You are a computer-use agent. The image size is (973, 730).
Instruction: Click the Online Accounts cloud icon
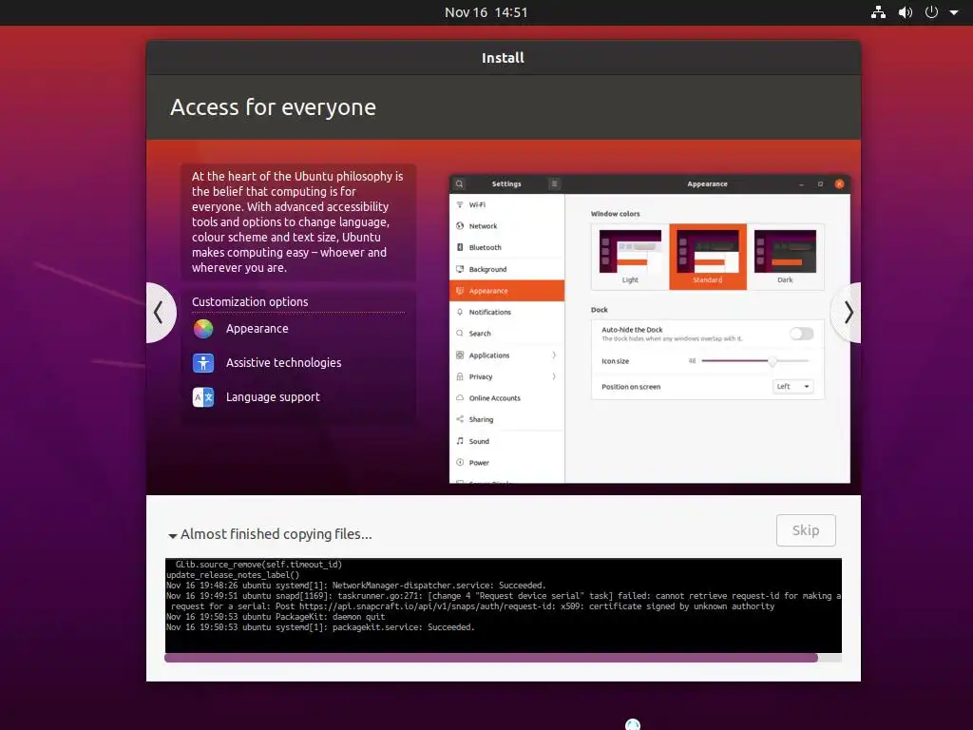point(460,398)
